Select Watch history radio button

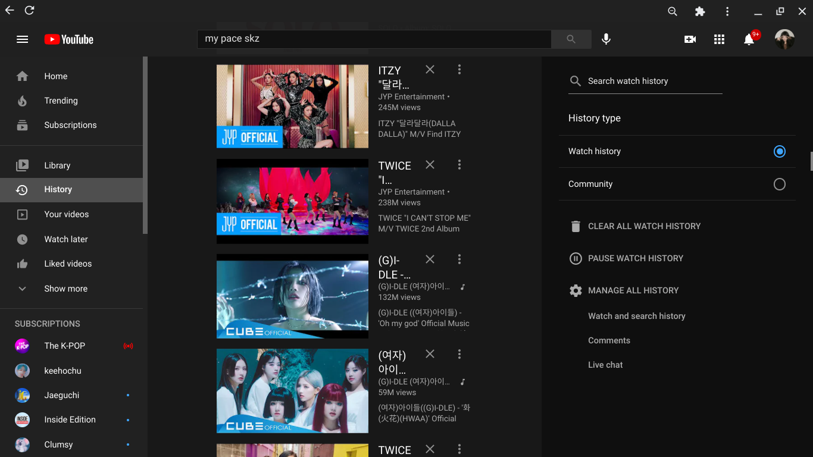point(779,151)
